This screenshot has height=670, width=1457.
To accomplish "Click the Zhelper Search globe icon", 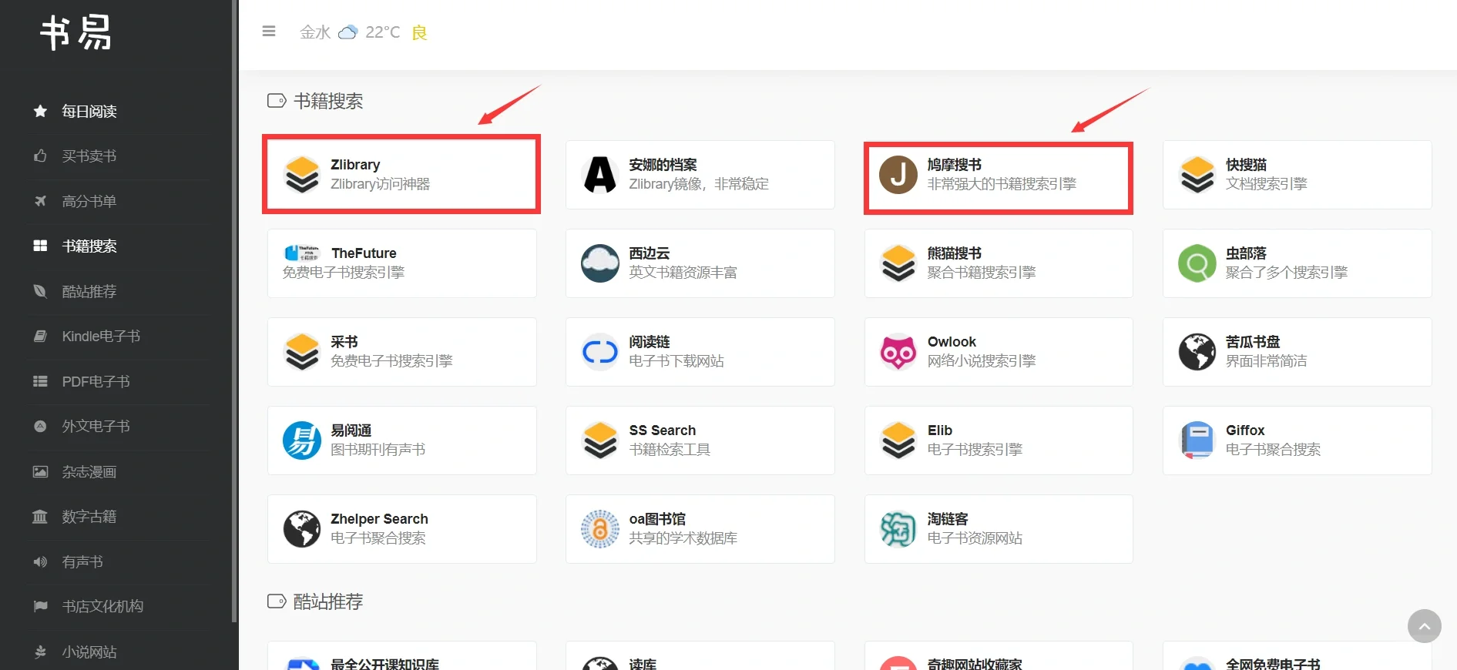I will tap(302, 529).
